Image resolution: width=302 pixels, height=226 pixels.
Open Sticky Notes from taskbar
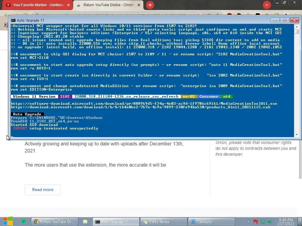tap(163, 222)
